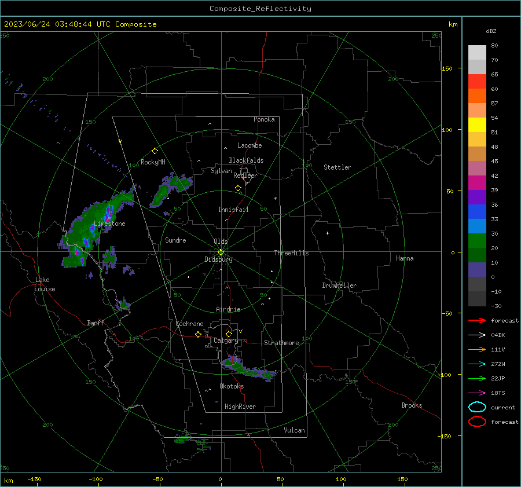Click the Innisfail city label

(x=233, y=210)
